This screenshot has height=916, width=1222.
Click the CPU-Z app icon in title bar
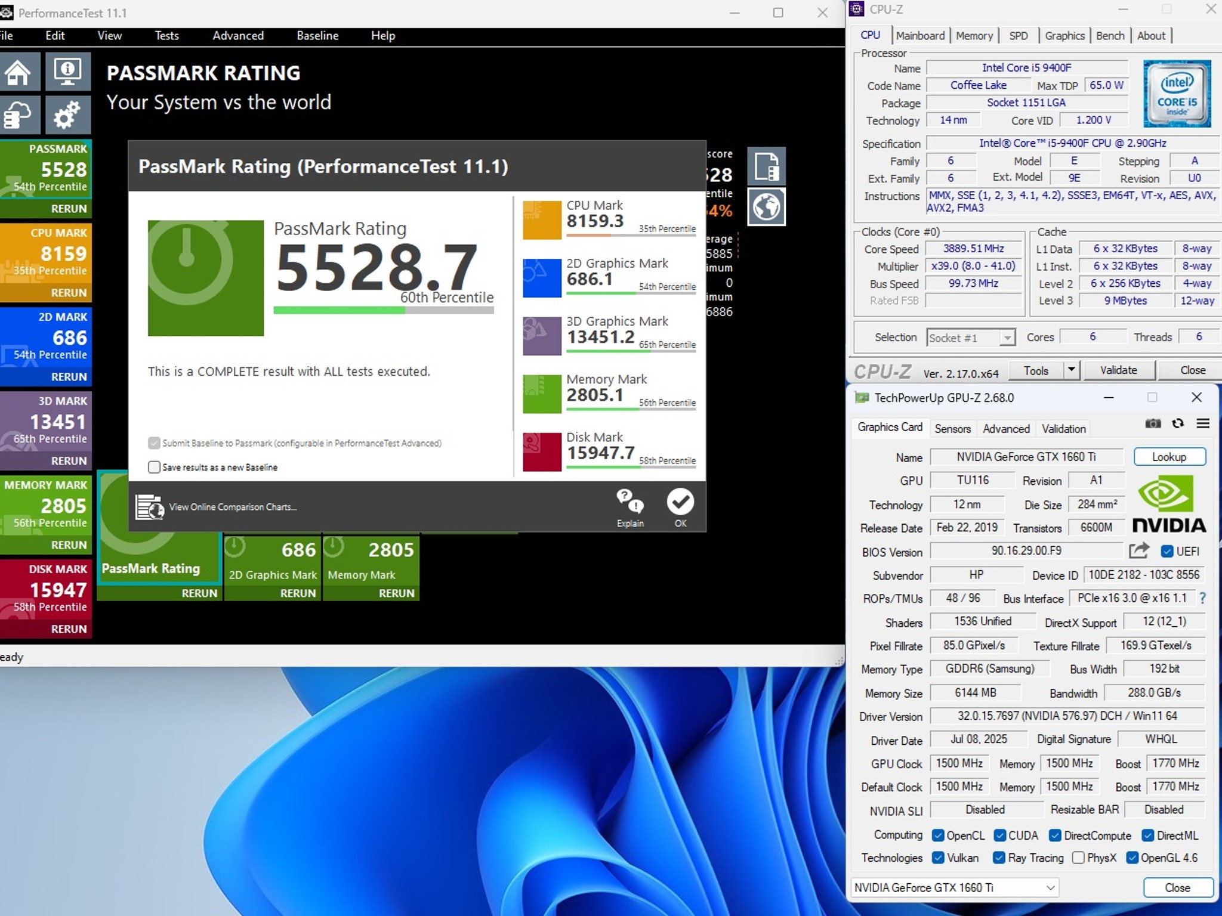tap(856, 9)
